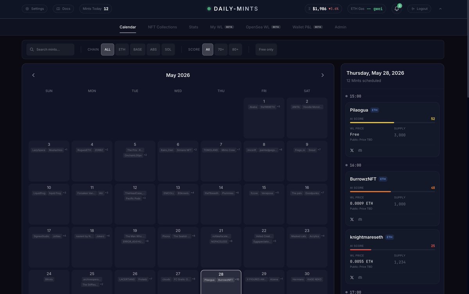The height and width of the screenshot is (294, 469).
Task: Open the notifications bell icon
Action: pos(396,9)
